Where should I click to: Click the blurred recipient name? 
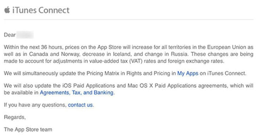pyautogui.click(x=25, y=35)
